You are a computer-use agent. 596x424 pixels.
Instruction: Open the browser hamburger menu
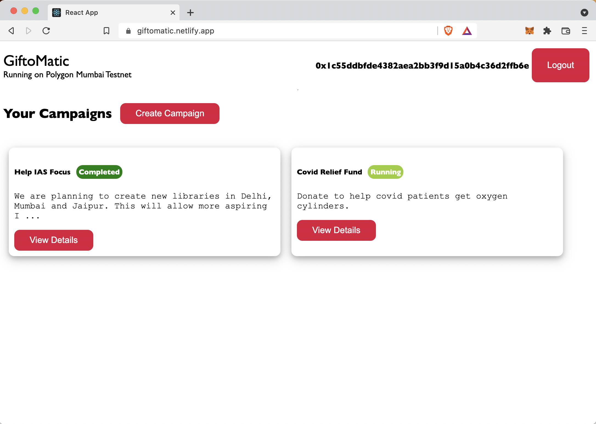(584, 31)
